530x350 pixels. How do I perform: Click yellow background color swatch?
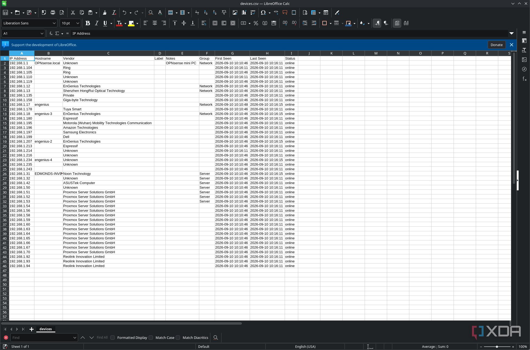[131, 23]
